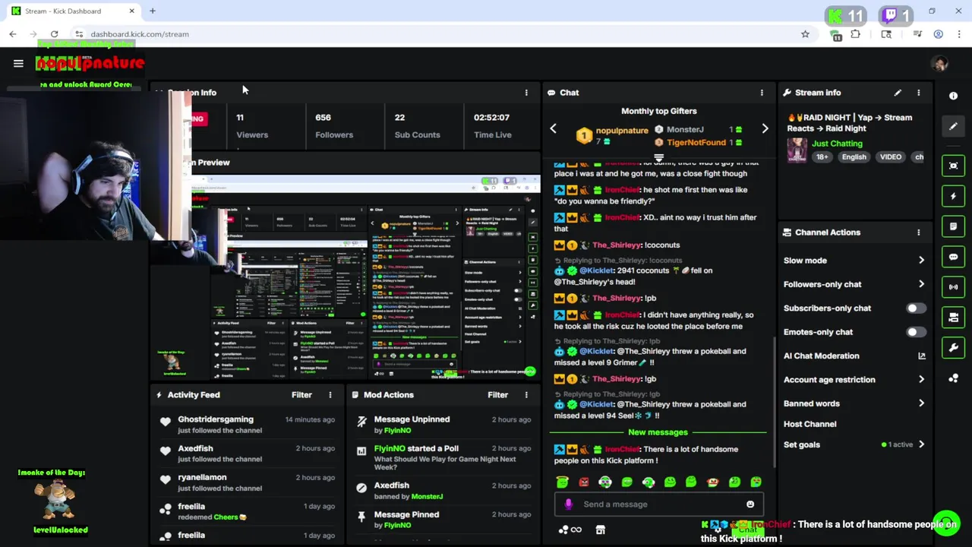Click the Send a message input field
This screenshot has width=972, height=547.
[x=658, y=504]
